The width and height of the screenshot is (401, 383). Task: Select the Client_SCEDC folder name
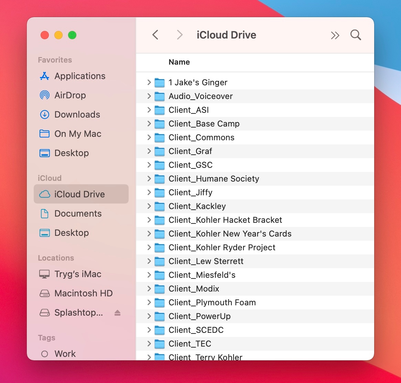click(196, 330)
